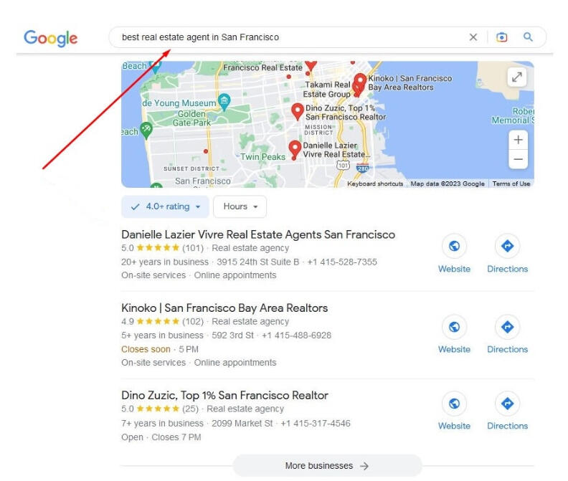The image size is (568, 481).
Task: Open Website icon for Danielle Lazier
Action: coord(454,246)
